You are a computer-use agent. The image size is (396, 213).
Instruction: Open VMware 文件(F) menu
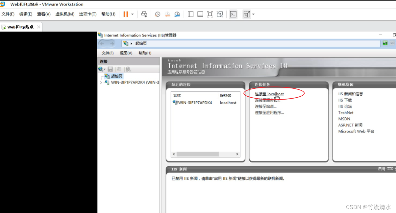[8, 14]
